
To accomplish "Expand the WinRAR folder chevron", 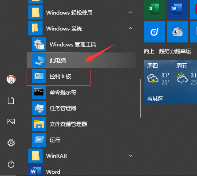I will 130,156.
